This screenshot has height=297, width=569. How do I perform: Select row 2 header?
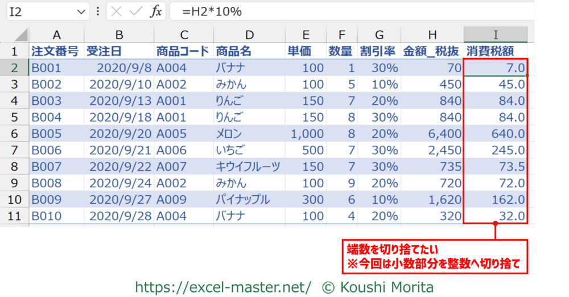pyautogui.click(x=14, y=68)
